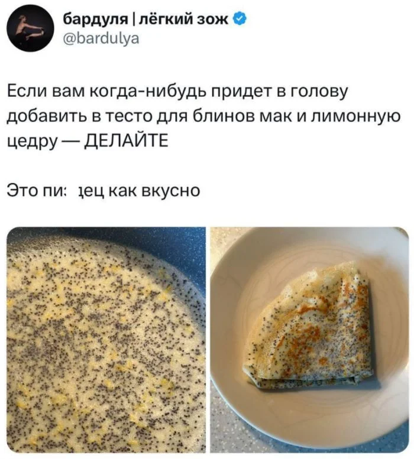This screenshot has height=459, width=414.
Task: Click the folded crepe on the plate
Action: click(310, 328)
